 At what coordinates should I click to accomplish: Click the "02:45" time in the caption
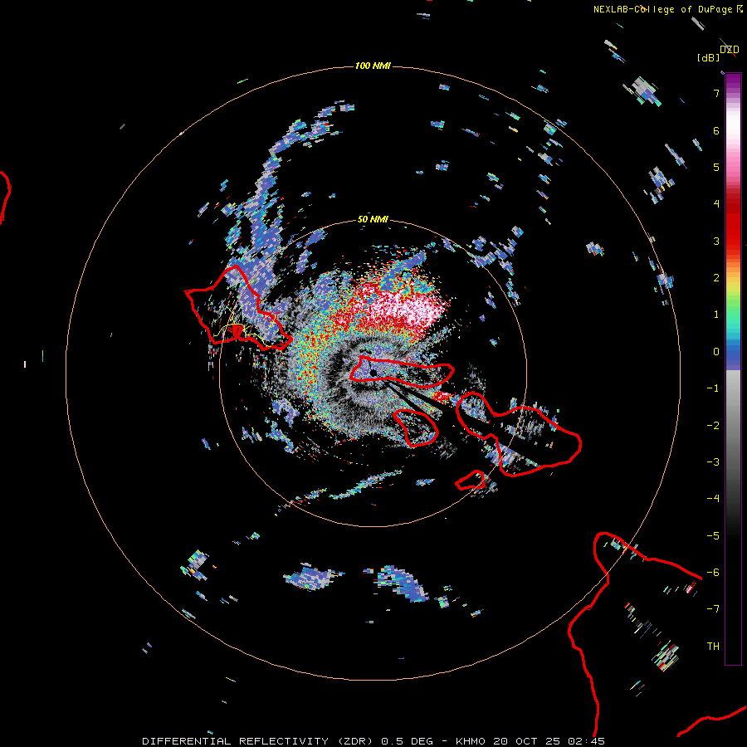(587, 741)
